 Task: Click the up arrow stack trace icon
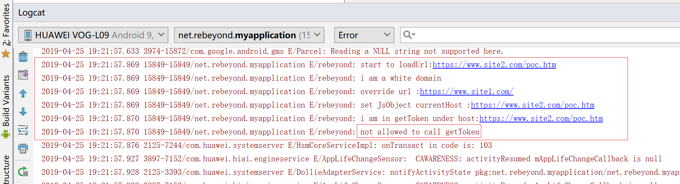23,93
